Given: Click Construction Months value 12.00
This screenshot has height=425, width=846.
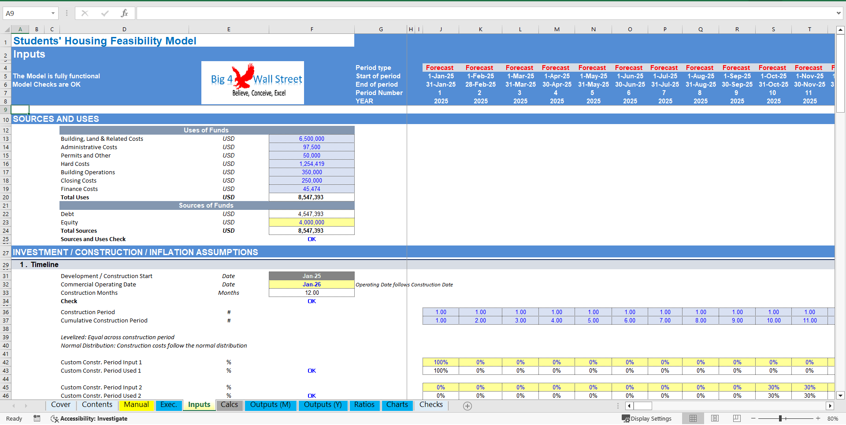Looking at the screenshot, I should (312, 293).
